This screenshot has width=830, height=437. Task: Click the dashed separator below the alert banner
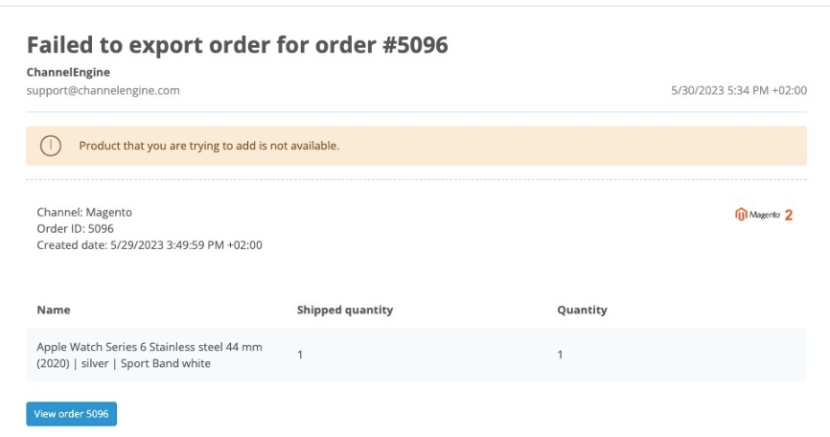tap(416, 180)
